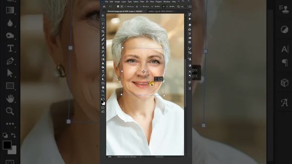Select the small Rectangle shape tool in center window

[103, 83]
